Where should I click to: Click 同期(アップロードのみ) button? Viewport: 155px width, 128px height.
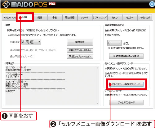(x=80, y=57)
